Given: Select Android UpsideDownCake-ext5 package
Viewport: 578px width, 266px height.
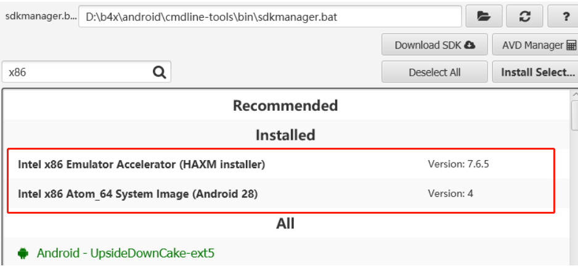Looking at the screenshot, I should click(x=126, y=253).
